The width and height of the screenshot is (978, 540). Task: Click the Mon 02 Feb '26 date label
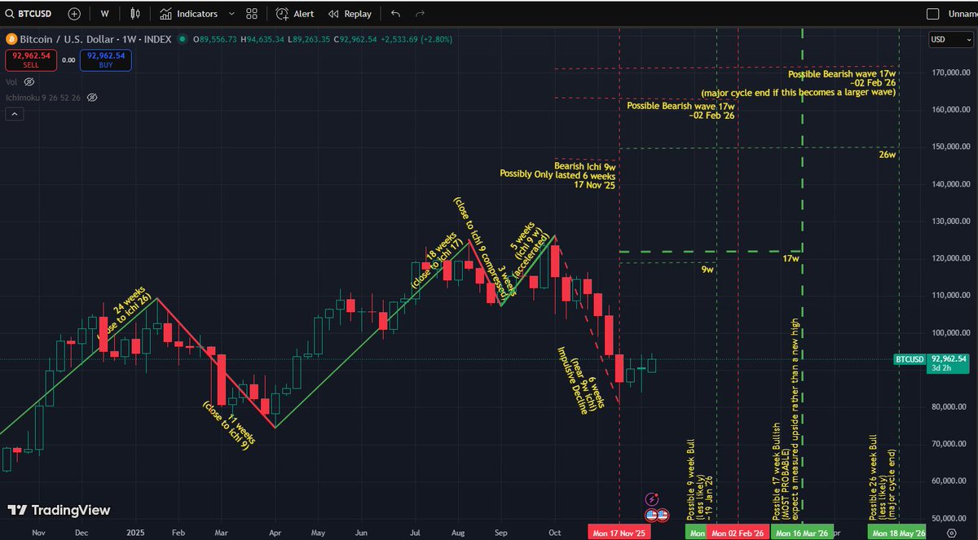tap(738, 533)
